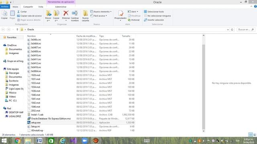Open the Historial command

pyautogui.click(x=134, y=20)
